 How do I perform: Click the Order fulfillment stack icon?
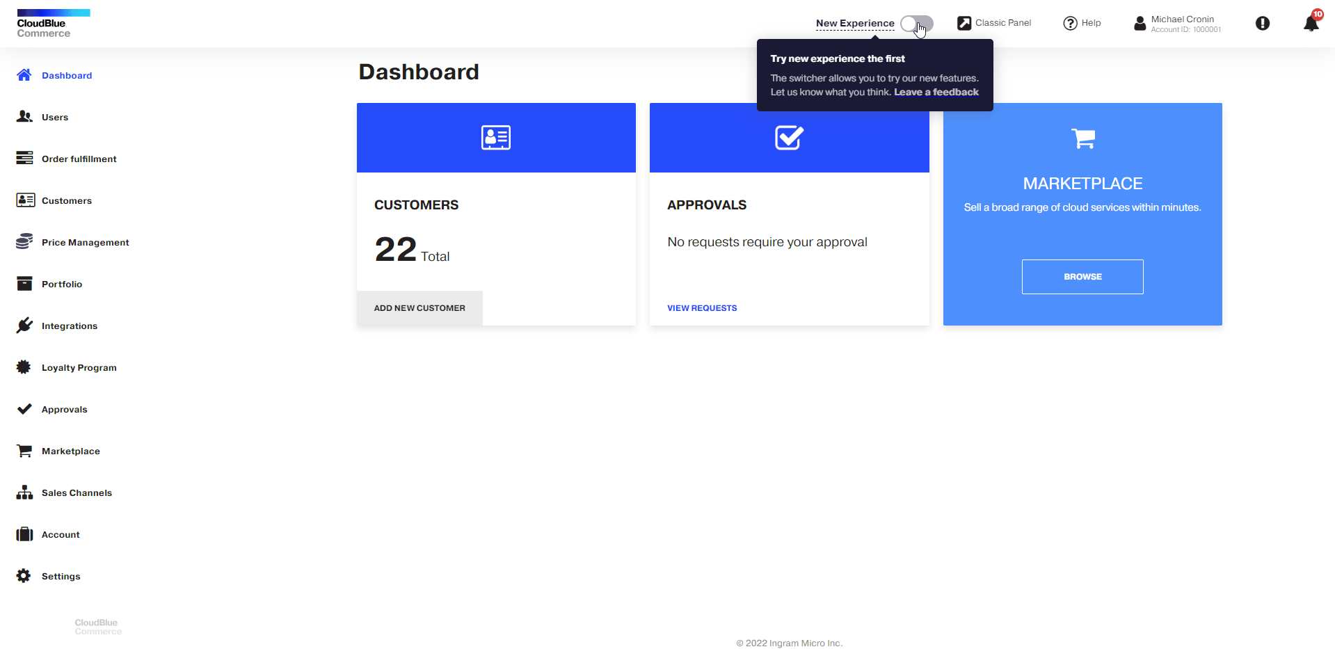24,158
